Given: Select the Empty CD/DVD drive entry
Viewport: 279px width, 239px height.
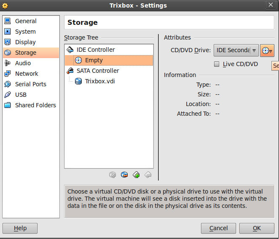Looking at the screenshot, I should [94, 60].
